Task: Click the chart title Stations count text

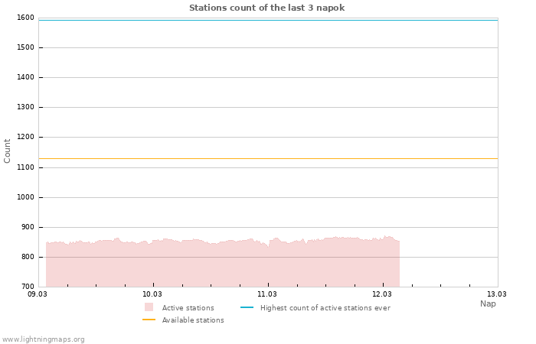Action: [x=266, y=8]
